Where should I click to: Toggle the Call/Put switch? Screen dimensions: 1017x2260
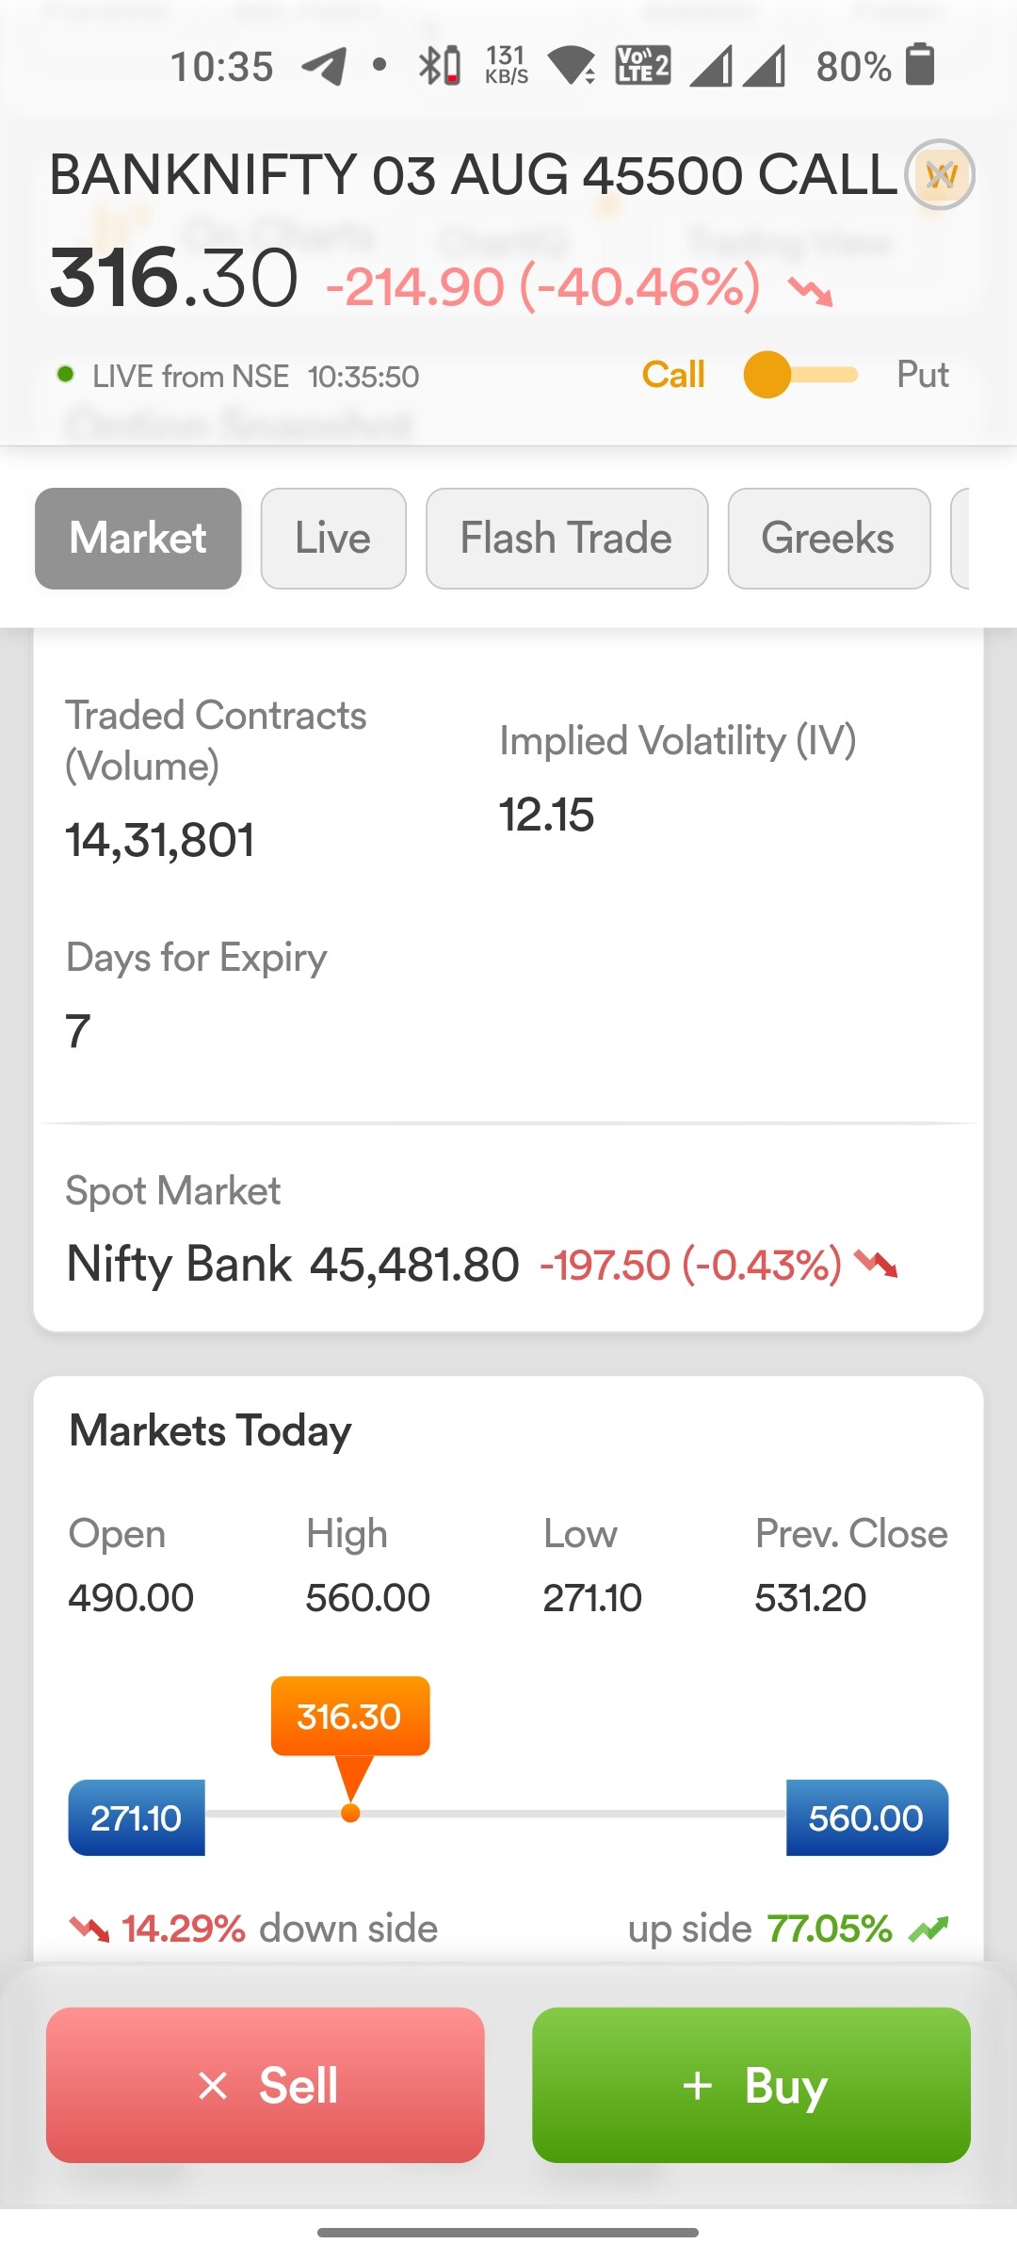point(800,375)
